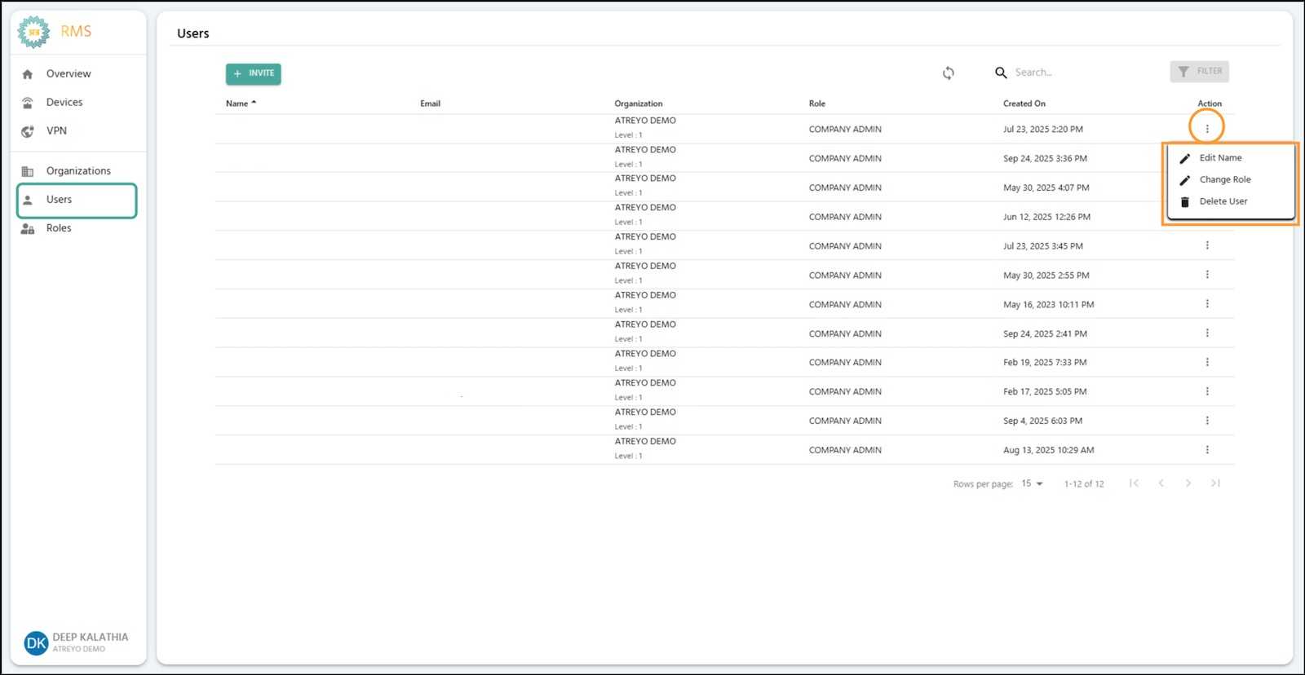Click the RMS logo icon

click(x=33, y=32)
